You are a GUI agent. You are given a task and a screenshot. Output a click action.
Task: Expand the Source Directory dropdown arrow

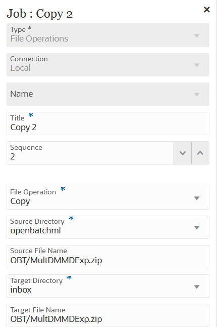pyautogui.click(x=197, y=227)
